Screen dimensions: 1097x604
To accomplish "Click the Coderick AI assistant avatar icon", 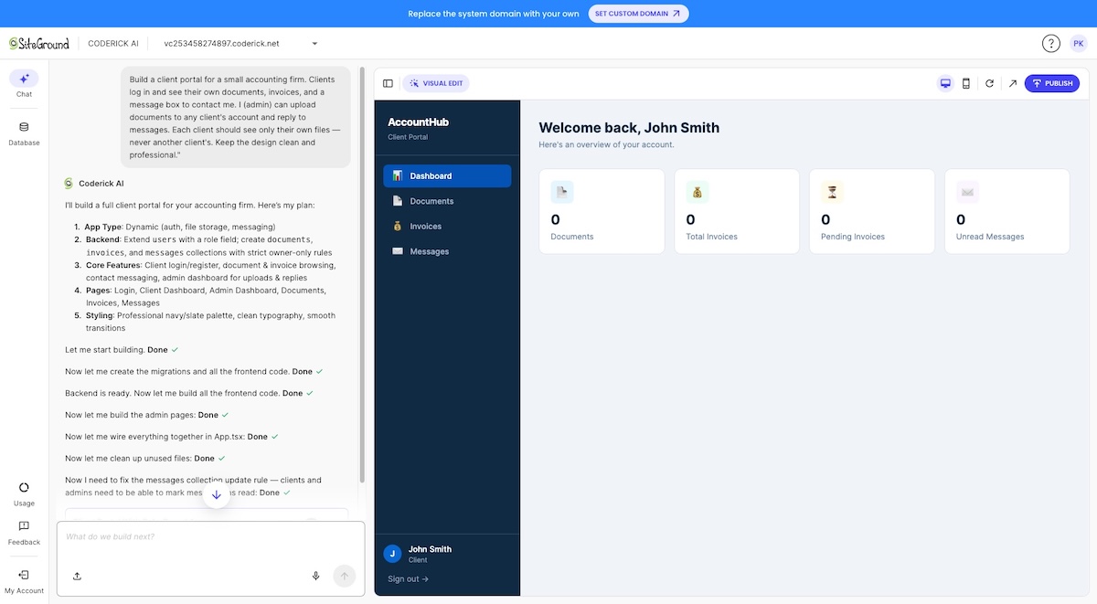I will (69, 183).
